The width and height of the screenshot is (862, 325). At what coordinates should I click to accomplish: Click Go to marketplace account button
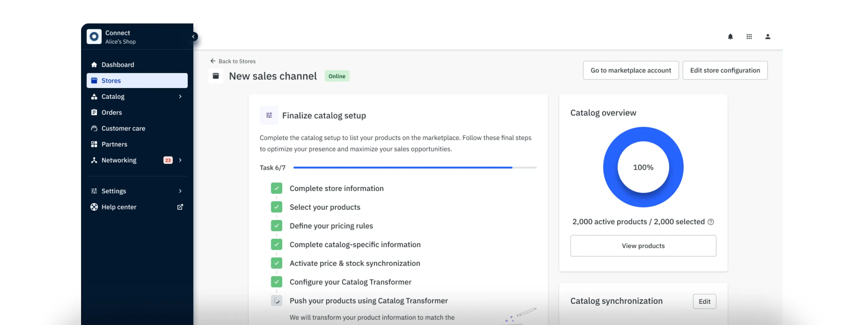(x=631, y=70)
